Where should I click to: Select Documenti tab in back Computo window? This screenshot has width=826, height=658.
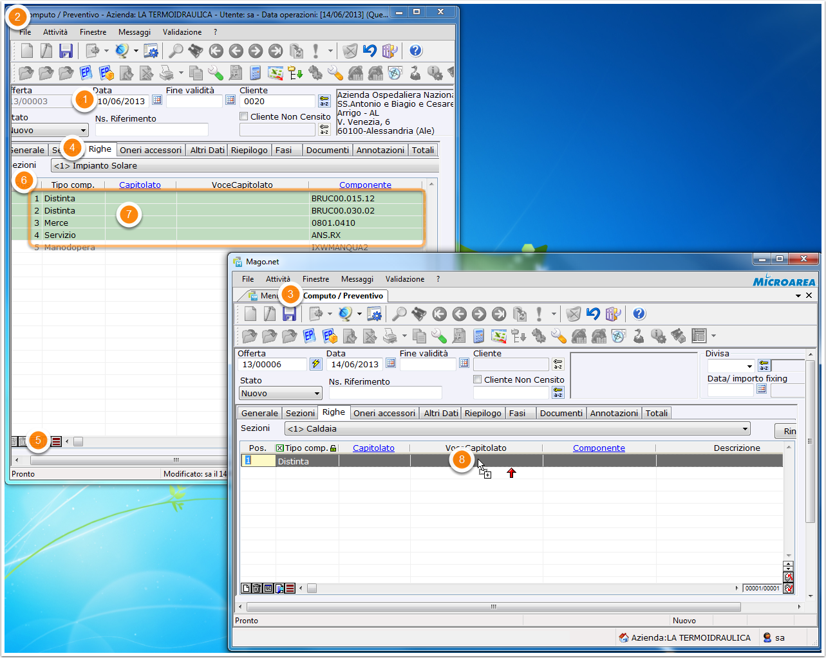click(328, 150)
